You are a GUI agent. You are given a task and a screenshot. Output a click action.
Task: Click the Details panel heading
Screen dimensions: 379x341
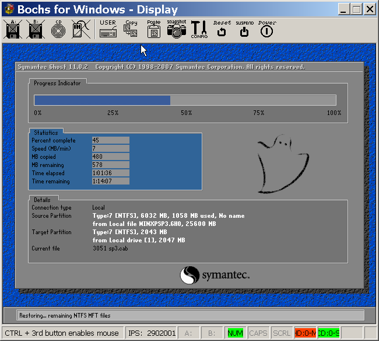[x=43, y=200]
